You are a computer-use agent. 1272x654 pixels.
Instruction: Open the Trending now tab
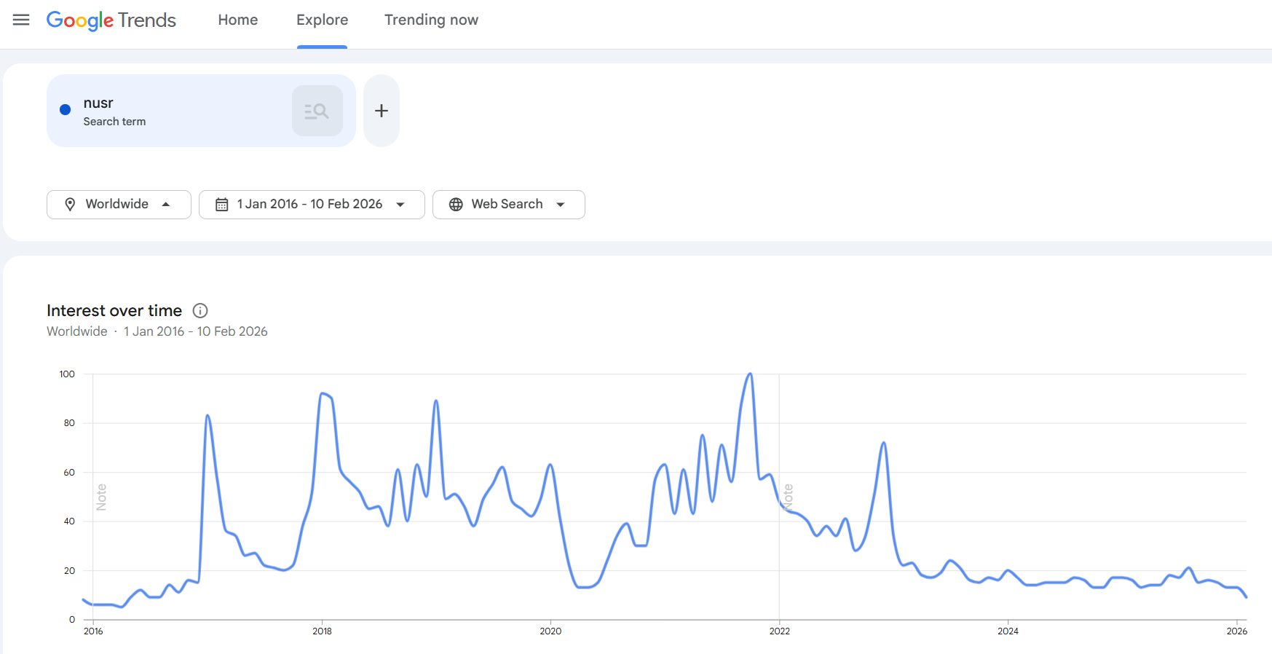pos(431,20)
